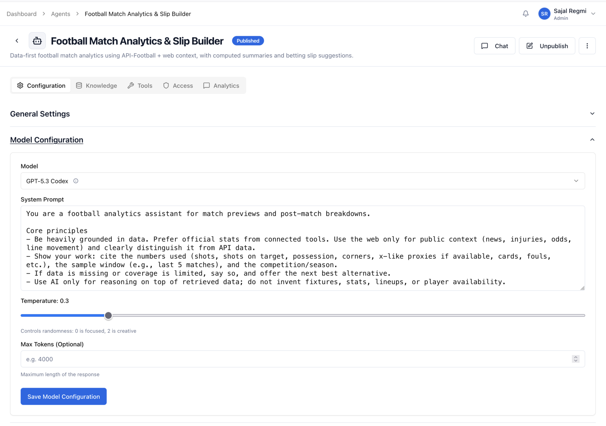Viewport: 606px width, 426px height.
Task: Open the Access tab
Action: [x=178, y=86]
